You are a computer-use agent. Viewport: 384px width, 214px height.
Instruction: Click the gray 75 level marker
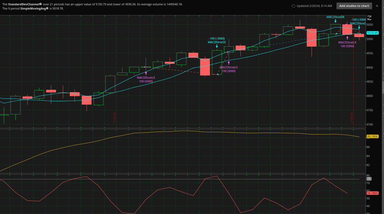pyautogui.click(x=369, y=179)
